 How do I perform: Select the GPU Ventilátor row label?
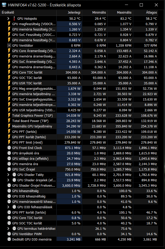point(23,46)
